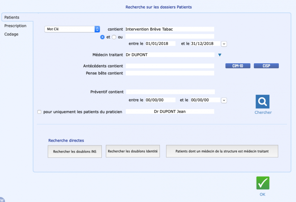The width and height of the screenshot is (296, 202).
Task: Select the 'ou' radio button
Action: (x=114, y=37)
